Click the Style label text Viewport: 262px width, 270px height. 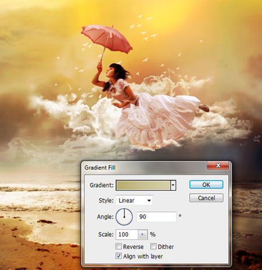point(106,201)
